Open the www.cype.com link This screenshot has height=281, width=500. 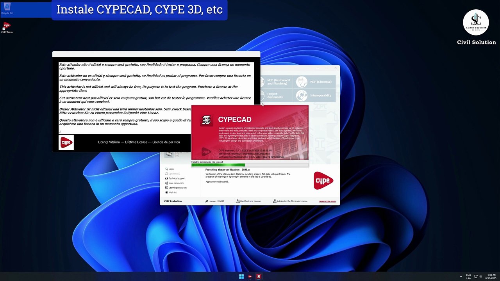(x=327, y=201)
